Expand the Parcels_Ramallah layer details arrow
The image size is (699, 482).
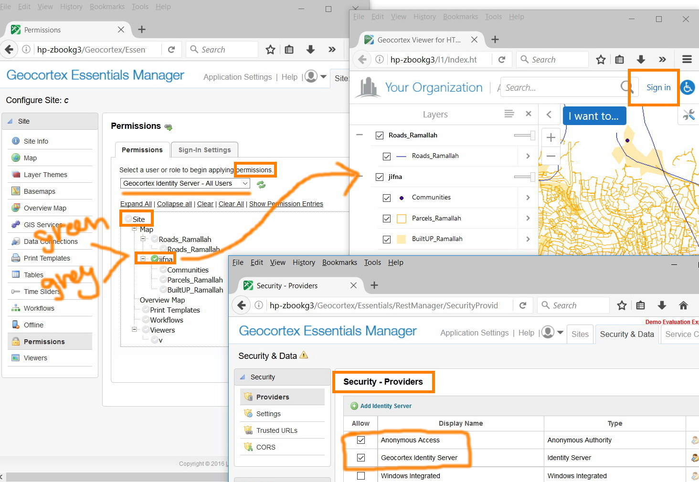click(x=528, y=218)
